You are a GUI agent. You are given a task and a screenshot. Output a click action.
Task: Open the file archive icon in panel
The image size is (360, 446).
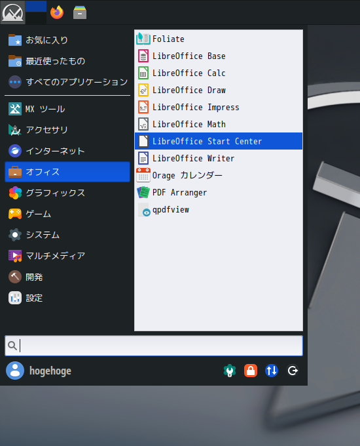point(80,12)
